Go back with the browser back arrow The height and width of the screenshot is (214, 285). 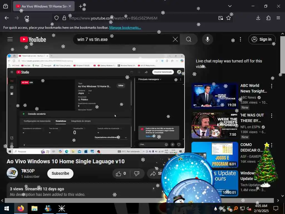coord(7,18)
